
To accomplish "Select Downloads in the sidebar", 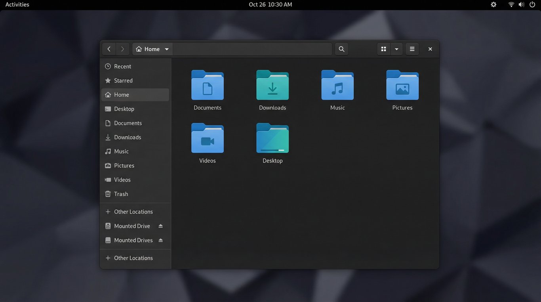I will click(128, 137).
